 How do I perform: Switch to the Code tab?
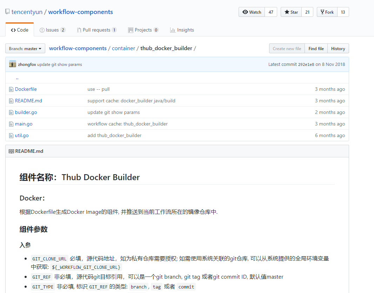(x=20, y=30)
